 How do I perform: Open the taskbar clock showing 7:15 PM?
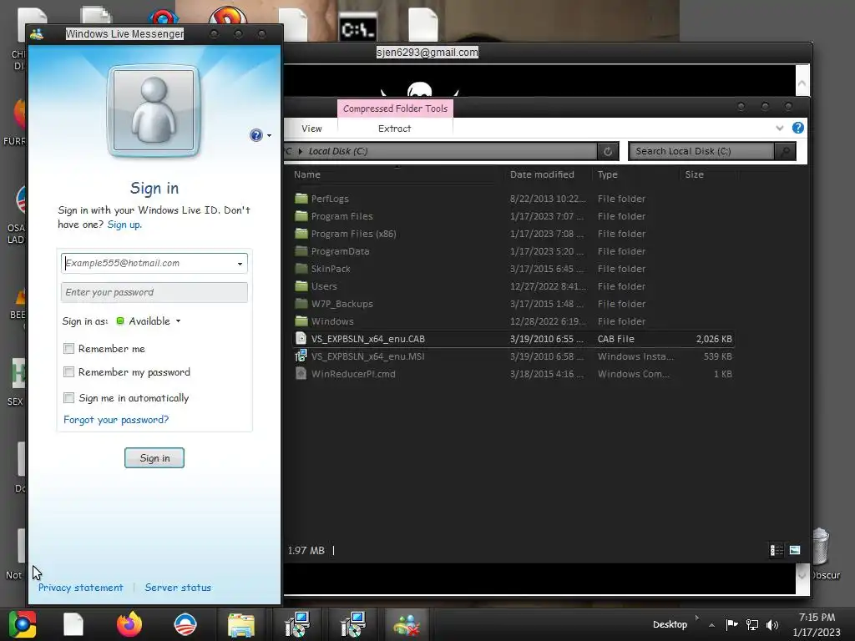tap(817, 624)
